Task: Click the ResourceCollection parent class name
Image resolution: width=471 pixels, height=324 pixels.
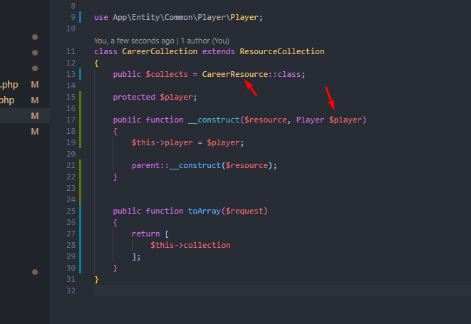Action: [x=281, y=52]
